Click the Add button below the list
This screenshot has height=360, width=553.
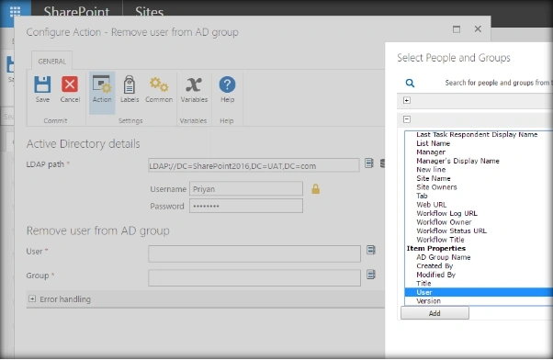pyautogui.click(x=434, y=313)
